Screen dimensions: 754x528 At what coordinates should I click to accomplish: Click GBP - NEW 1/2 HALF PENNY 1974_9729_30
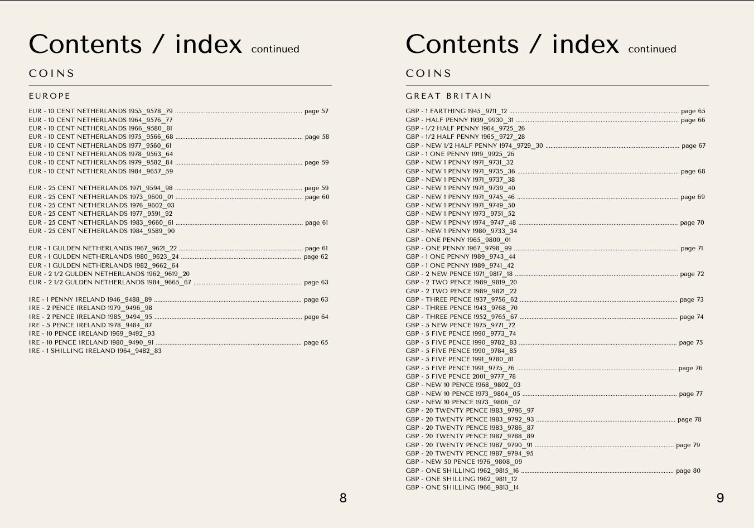pos(474,146)
